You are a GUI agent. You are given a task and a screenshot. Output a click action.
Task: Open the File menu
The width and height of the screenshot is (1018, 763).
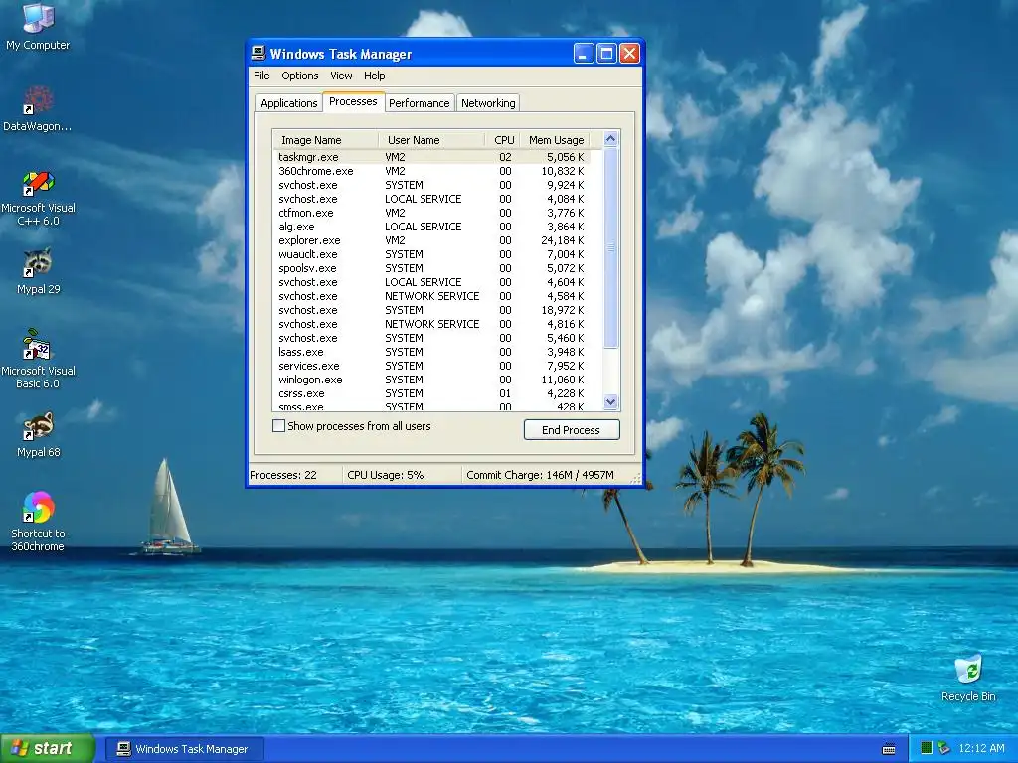[x=261, y=76]
